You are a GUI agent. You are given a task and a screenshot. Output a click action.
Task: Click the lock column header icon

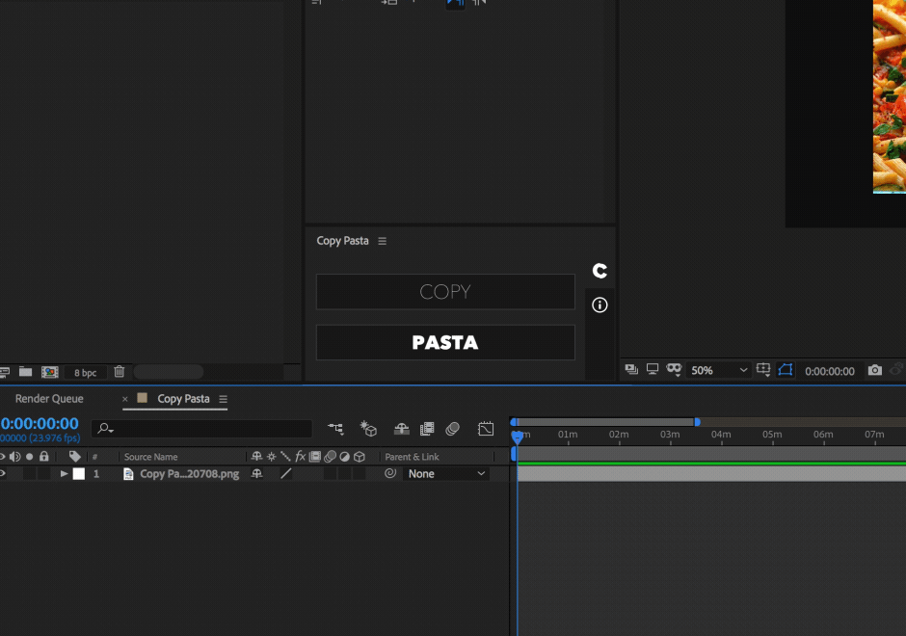click(44, 456)
